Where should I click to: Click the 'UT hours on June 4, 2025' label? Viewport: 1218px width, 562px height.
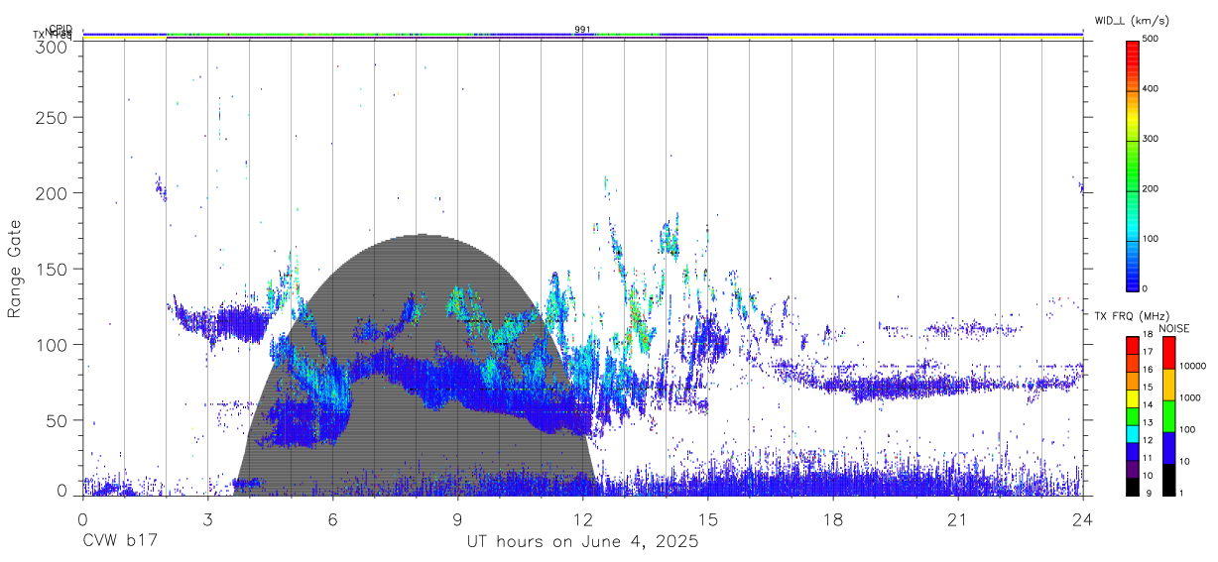pyautogui.click(x=583, y=542)
